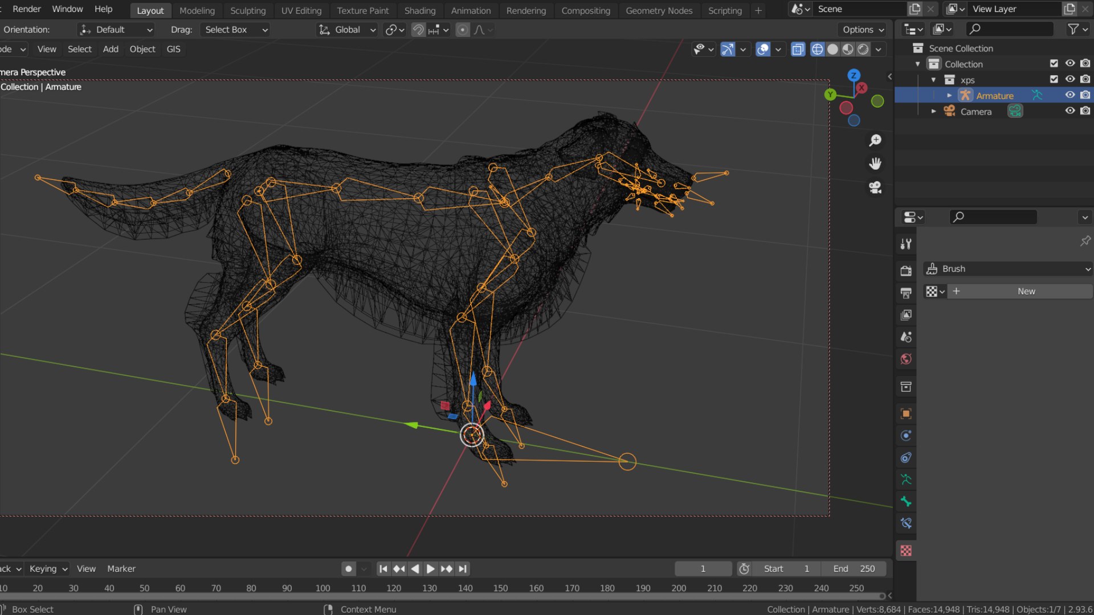Open the Brush panel dropdown
1094x615 pixels.
click(x=1007, y=269)
